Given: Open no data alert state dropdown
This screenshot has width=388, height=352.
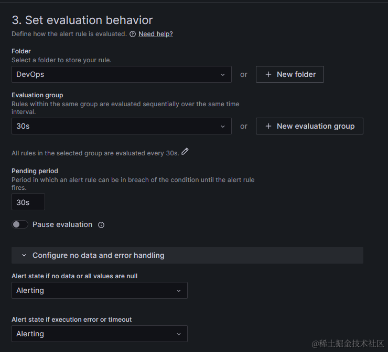Looking at the screenshot, I should pos(100,290).
